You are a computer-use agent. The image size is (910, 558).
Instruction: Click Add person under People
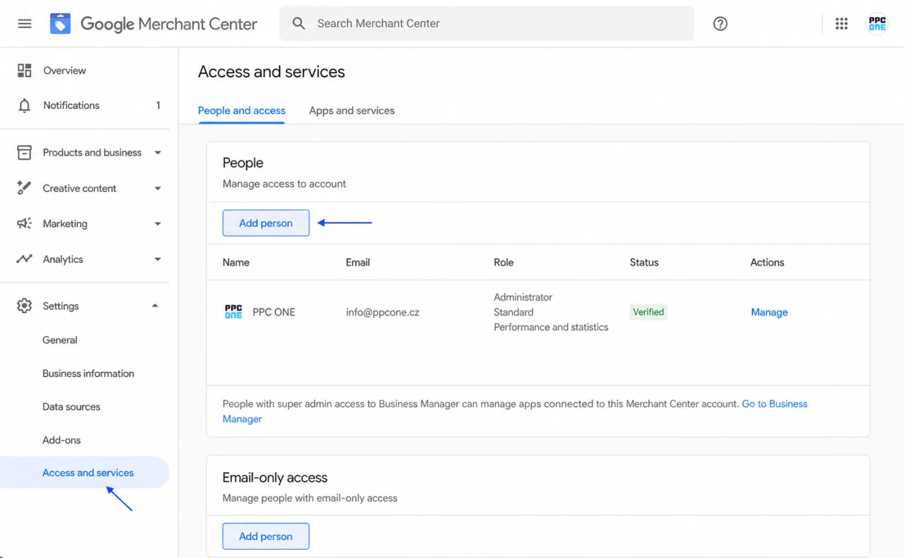(x=266, y=223)
